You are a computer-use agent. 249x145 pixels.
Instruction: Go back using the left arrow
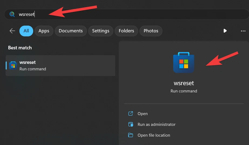point(12,31)
